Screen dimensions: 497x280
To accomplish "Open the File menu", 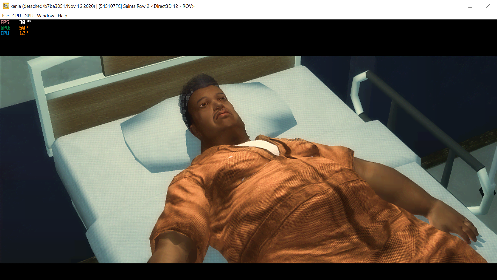I will 5,16.
